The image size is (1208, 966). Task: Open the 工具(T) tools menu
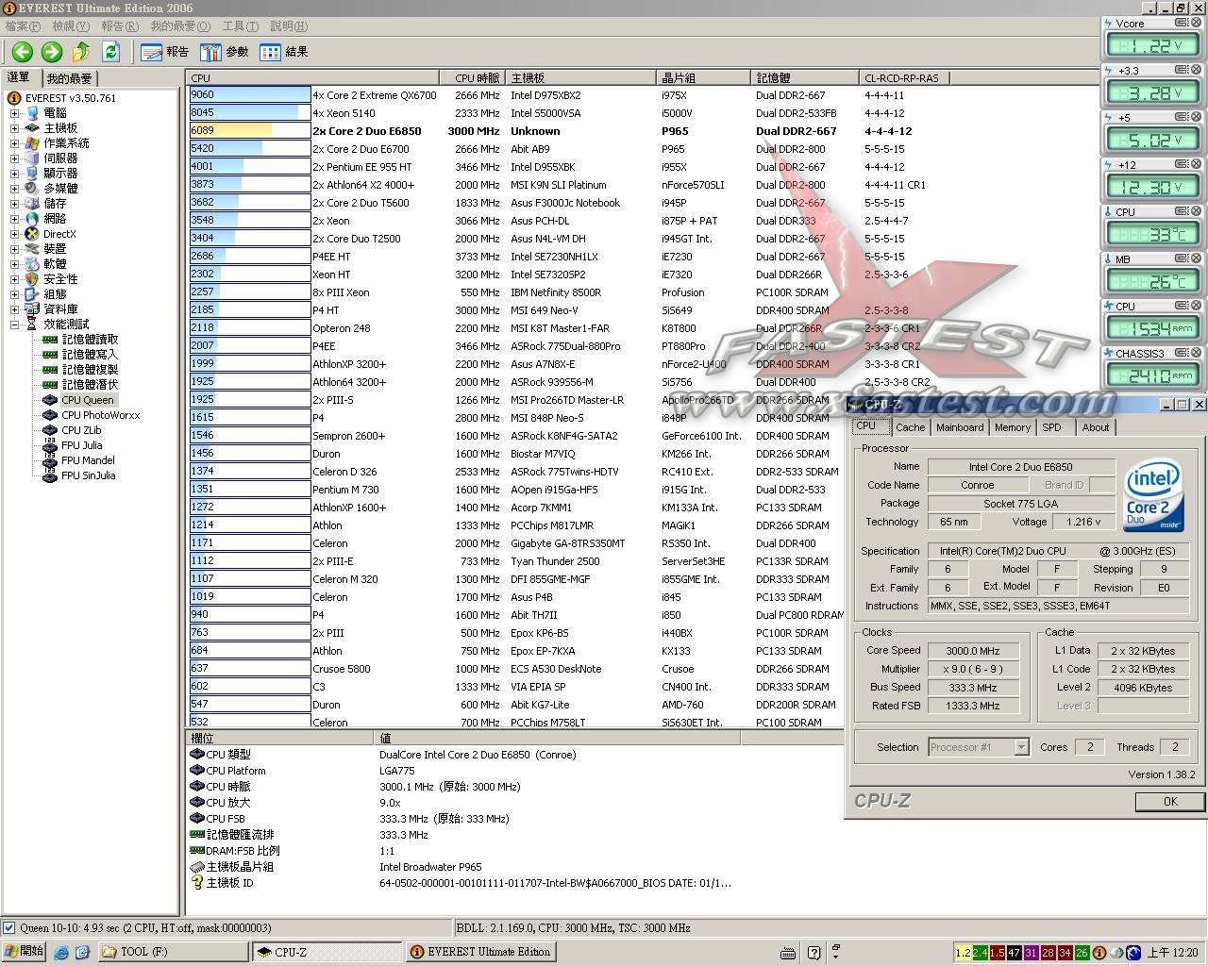tap(240, 26)
